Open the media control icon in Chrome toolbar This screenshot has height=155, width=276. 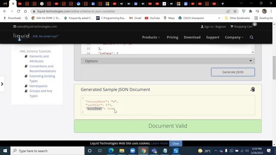point(257,11)
